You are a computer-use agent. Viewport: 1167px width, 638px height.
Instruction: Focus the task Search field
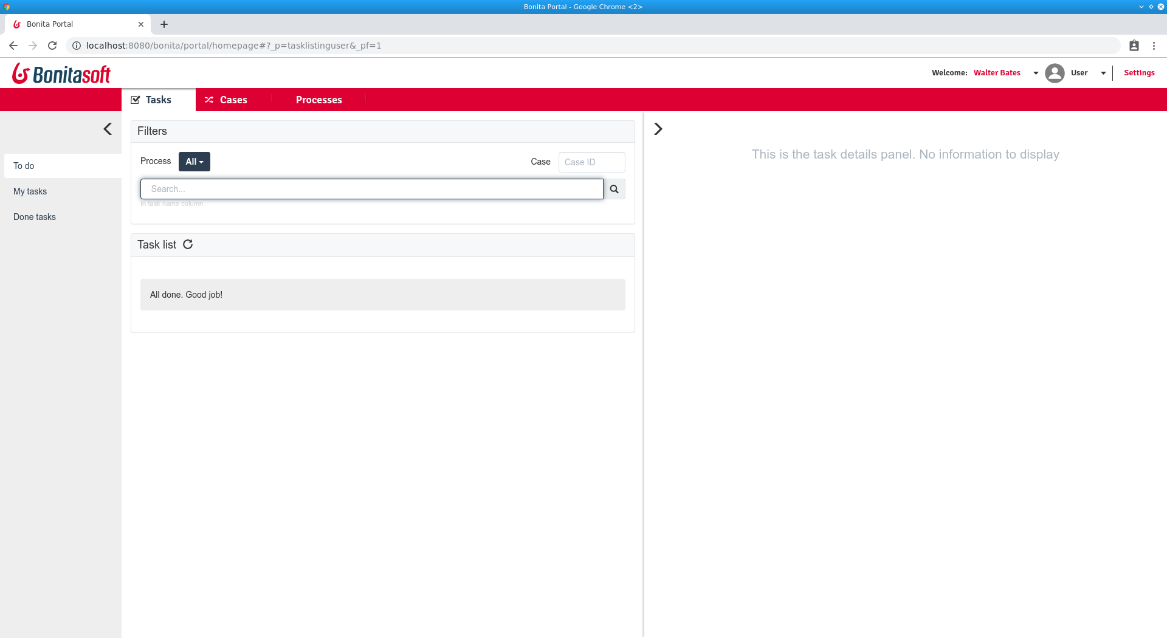[372, 189]
